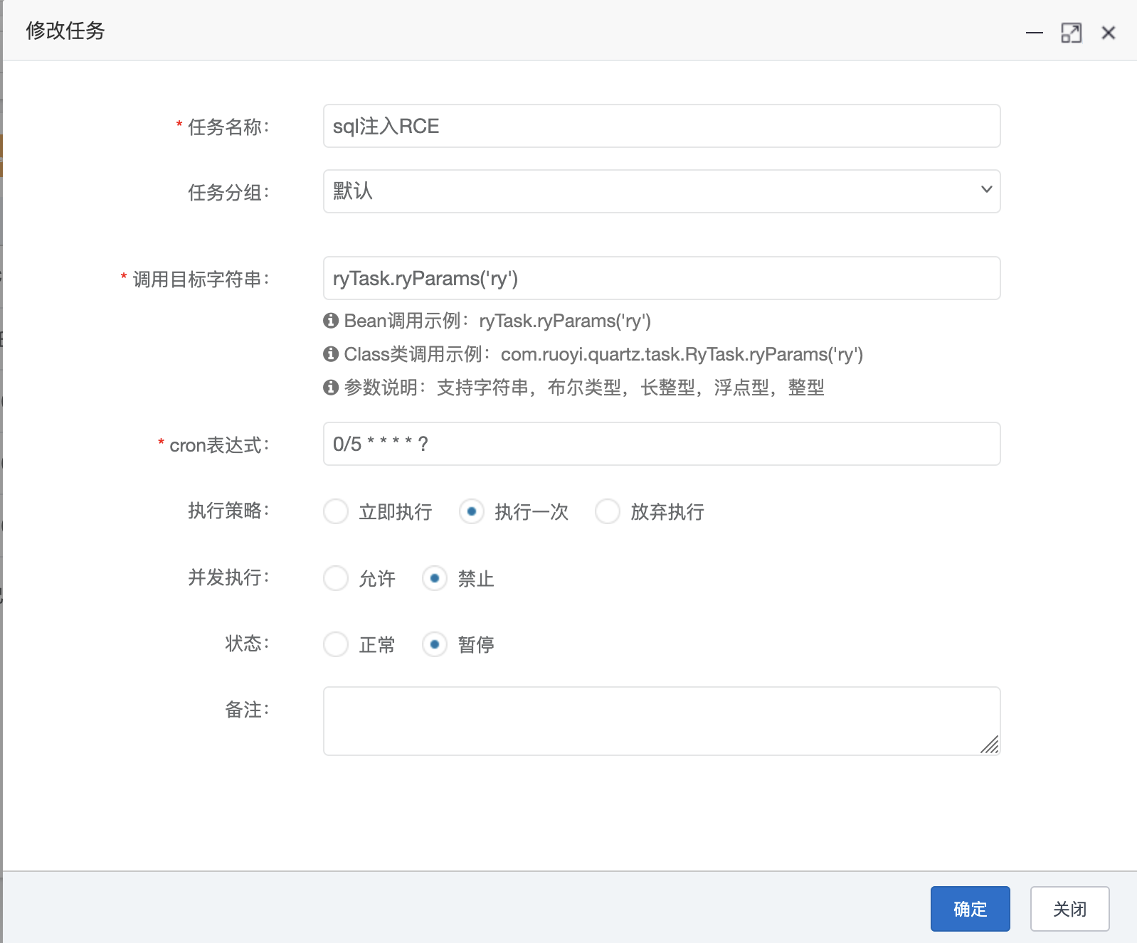Click into the 备注 textarea
This screenshot has height=943, width=1137.
click(x=662, y=721)
